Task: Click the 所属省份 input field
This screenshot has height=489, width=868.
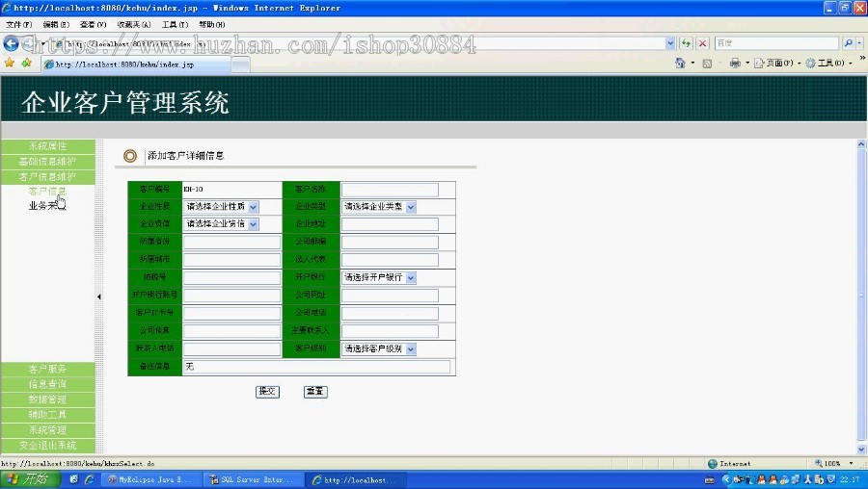Action: point(231,243)
